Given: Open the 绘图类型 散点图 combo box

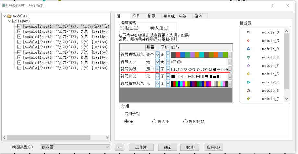Looking at the screenshot, I should (75, 147).
